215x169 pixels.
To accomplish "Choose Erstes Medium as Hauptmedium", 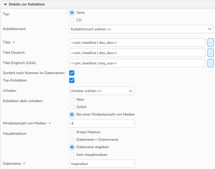I will [72, 132].
